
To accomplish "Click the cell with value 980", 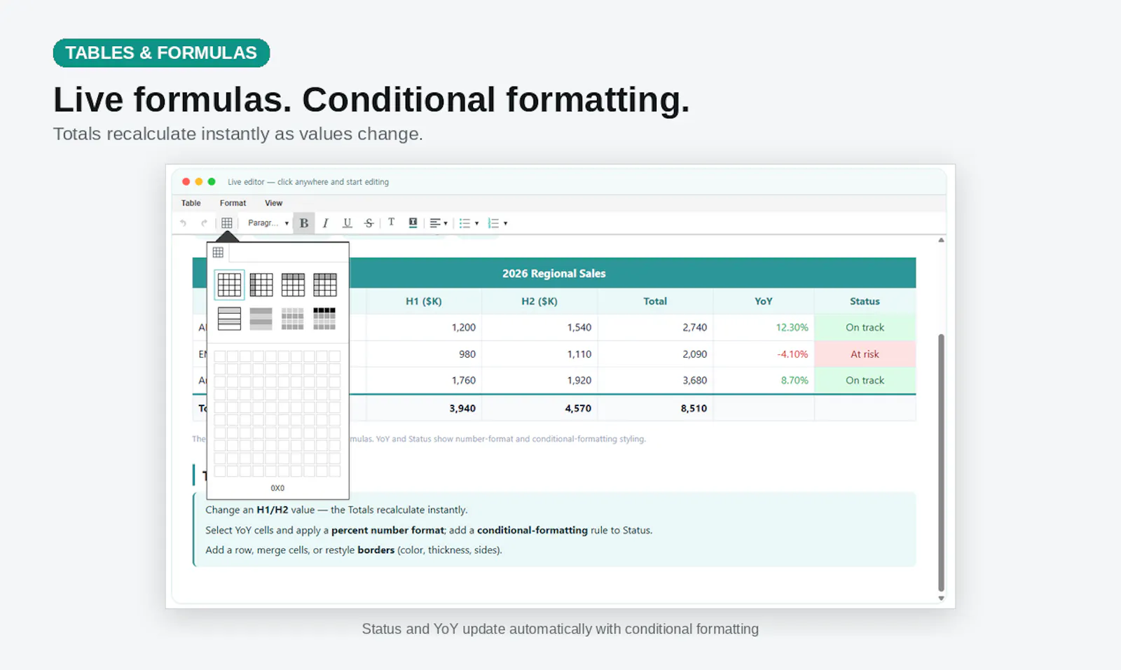I will click(x=424, y=354).
